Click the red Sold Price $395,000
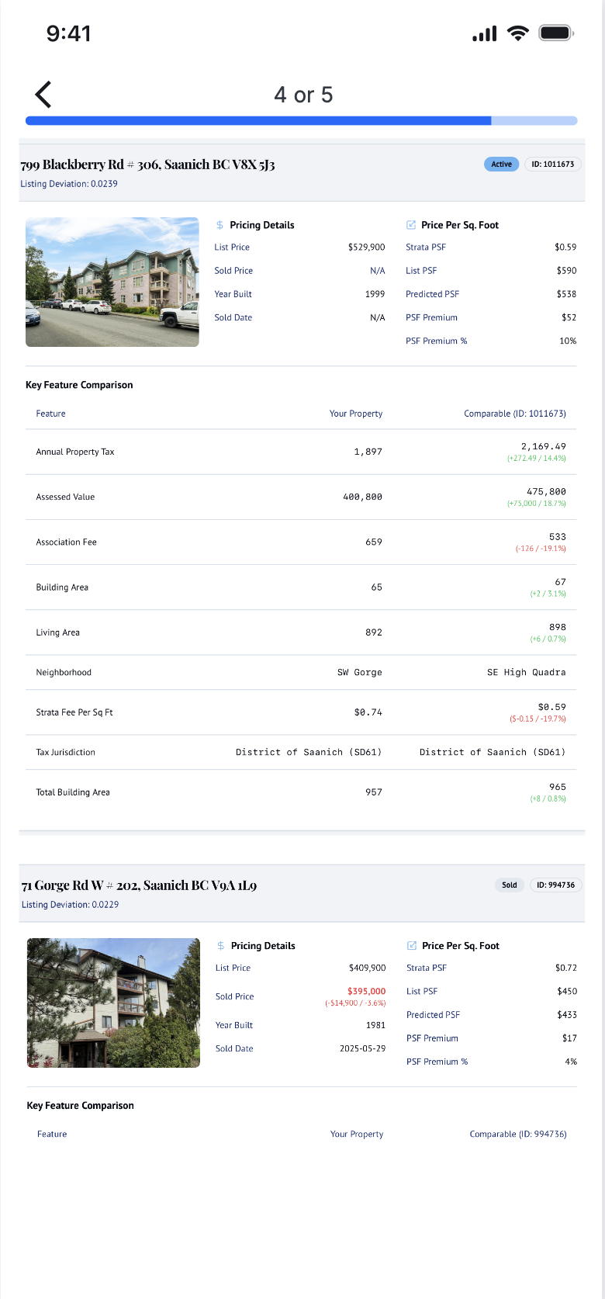 pos(367,992)
